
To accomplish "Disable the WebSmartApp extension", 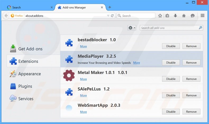I will [171, 112].
